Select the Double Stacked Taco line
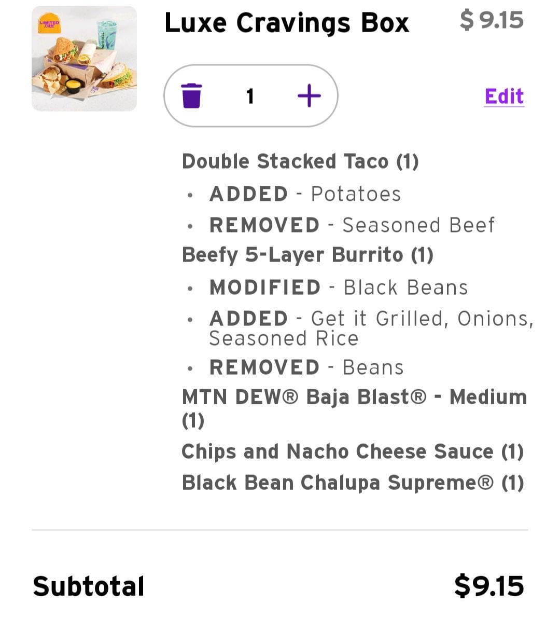This screenshot has height=617, width=560. 300,161
